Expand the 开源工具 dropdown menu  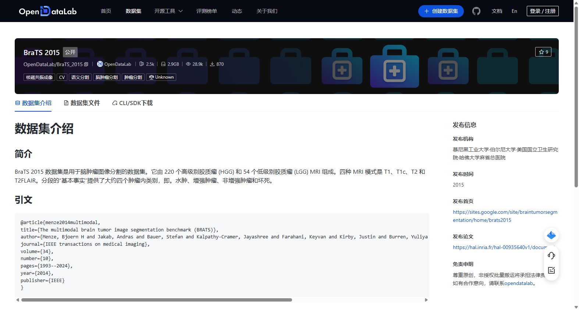tap(168, 11)
